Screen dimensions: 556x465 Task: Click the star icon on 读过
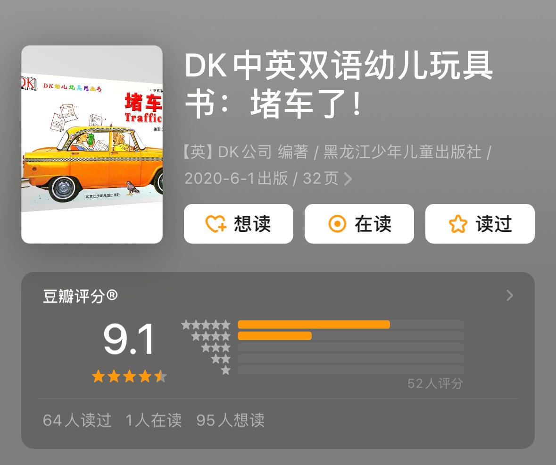[458, 224]
